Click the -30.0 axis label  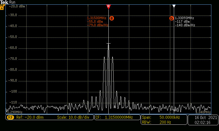click(x=13, y=15)
